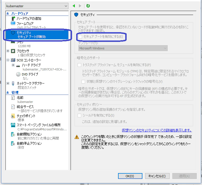
Task: Select the ファームウェア item
Action: [x=25, y=24]
